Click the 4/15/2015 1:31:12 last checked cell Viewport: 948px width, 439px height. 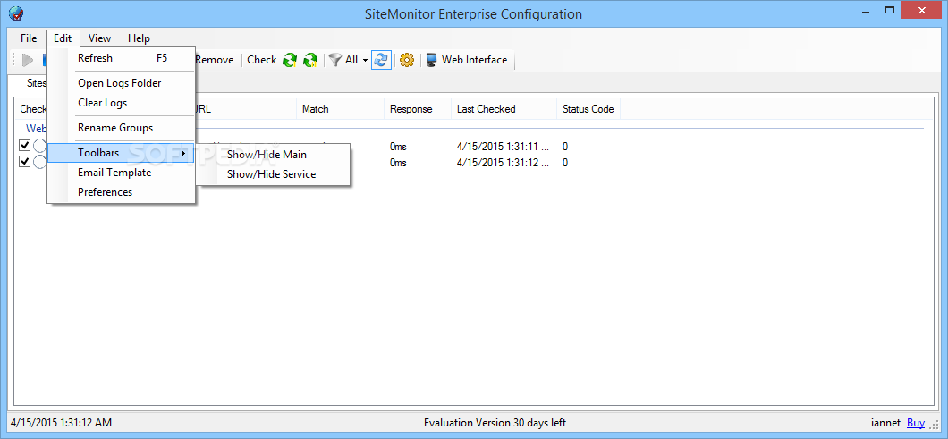click(503, 163)
